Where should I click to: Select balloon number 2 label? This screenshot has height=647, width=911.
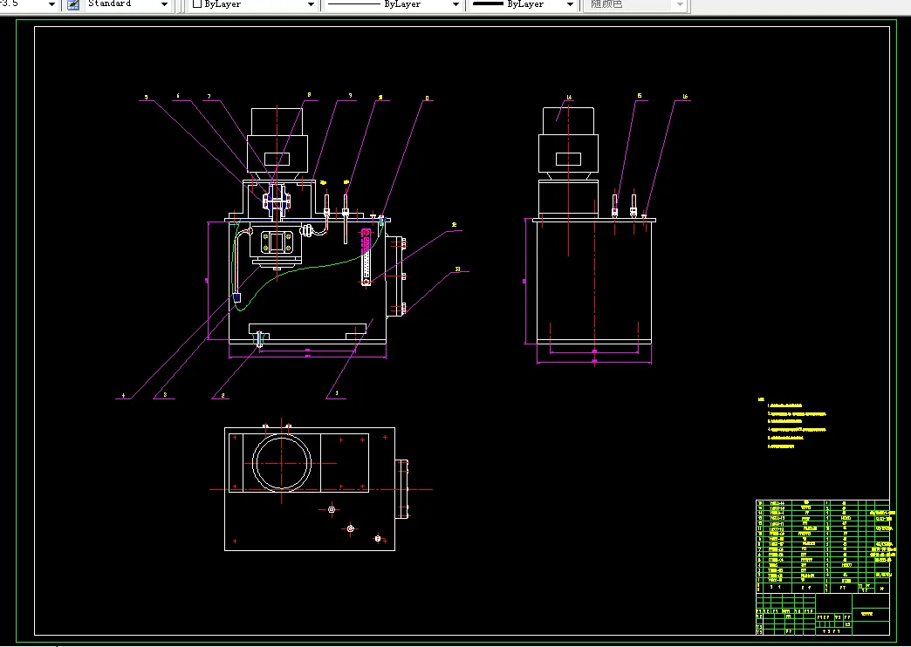click(x=223, y=396)
